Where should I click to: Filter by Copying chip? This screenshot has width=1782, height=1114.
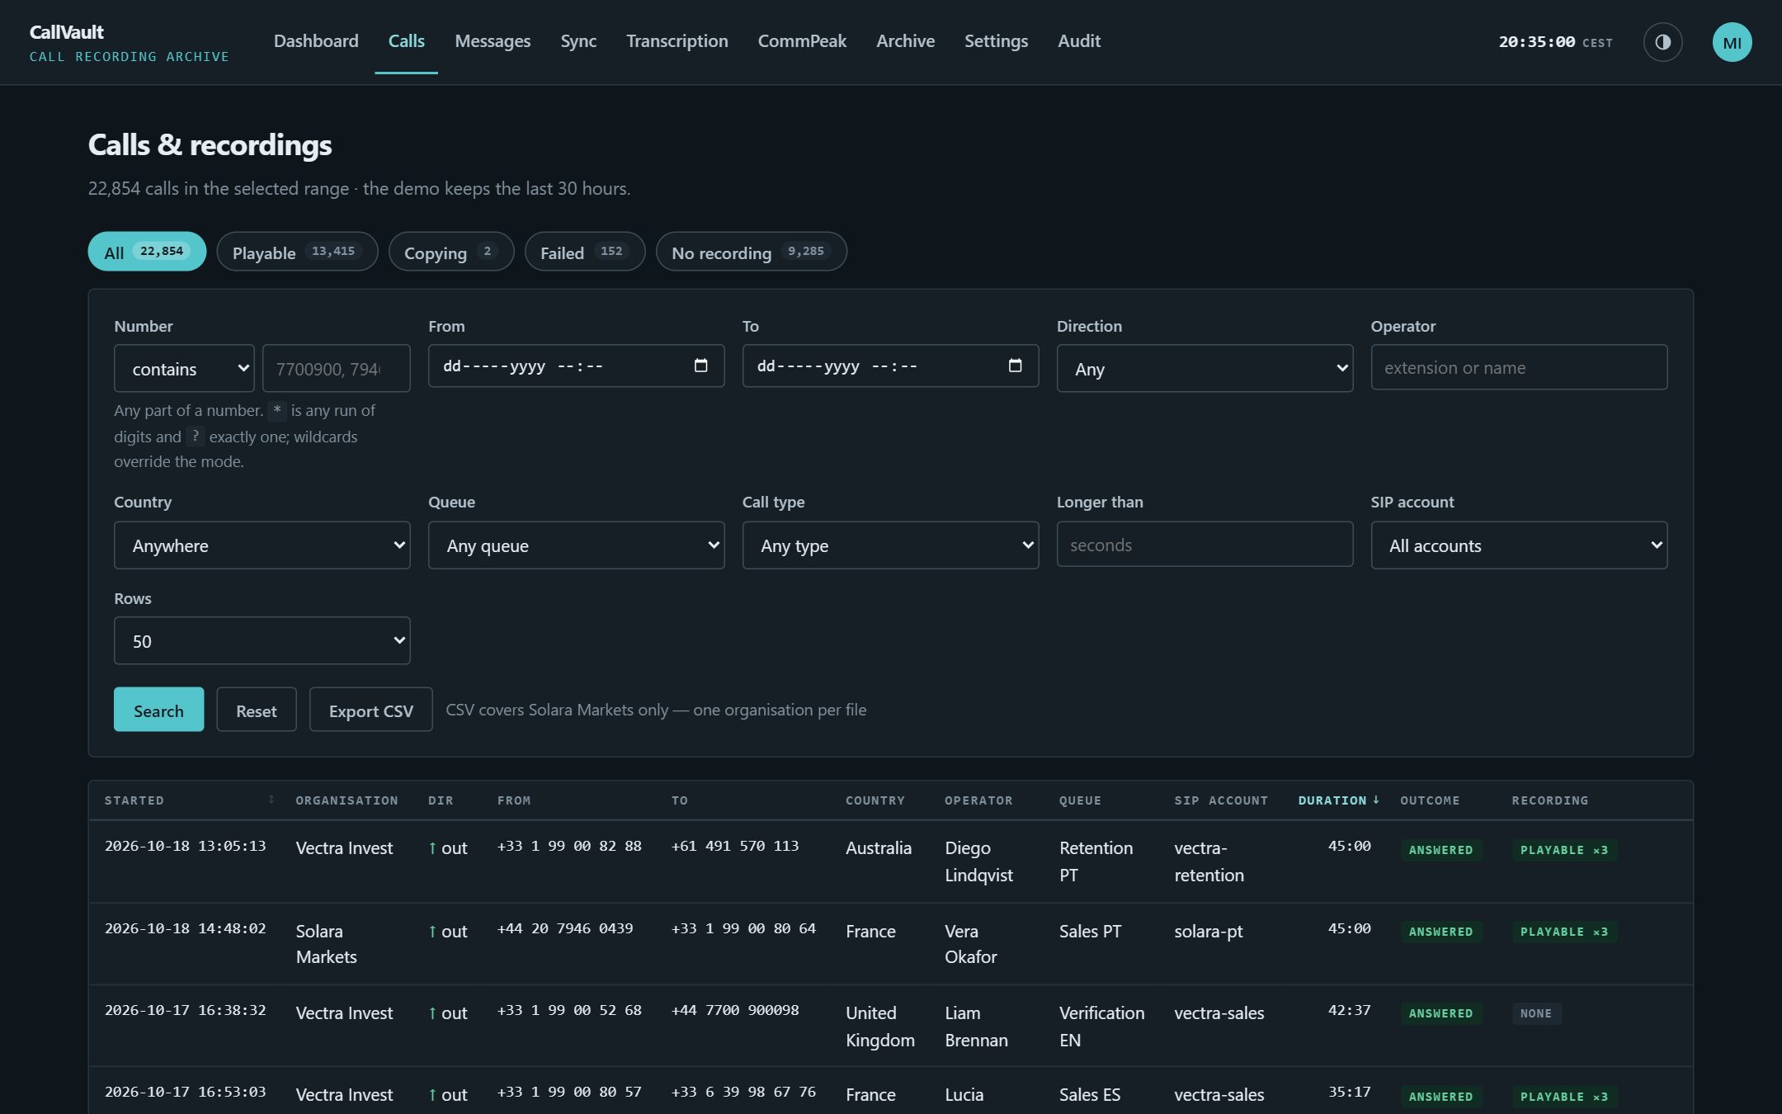[x=451, y=252]
